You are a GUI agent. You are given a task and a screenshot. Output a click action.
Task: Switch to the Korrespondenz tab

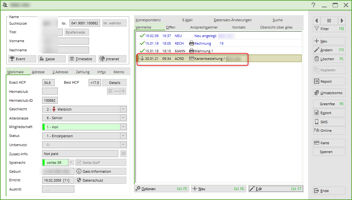point(148,20)
